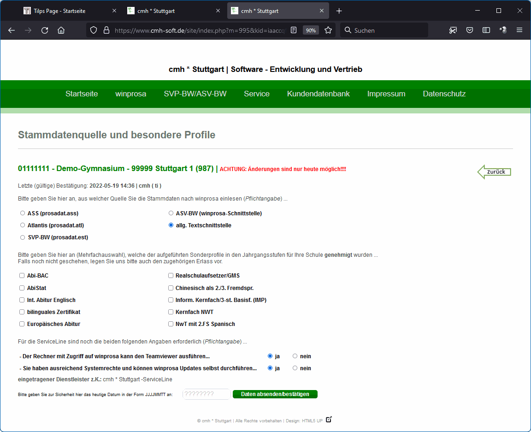Focus the date confirmation input field
Viewport: 531px width, 432px height.
click(x=206, y=394)
